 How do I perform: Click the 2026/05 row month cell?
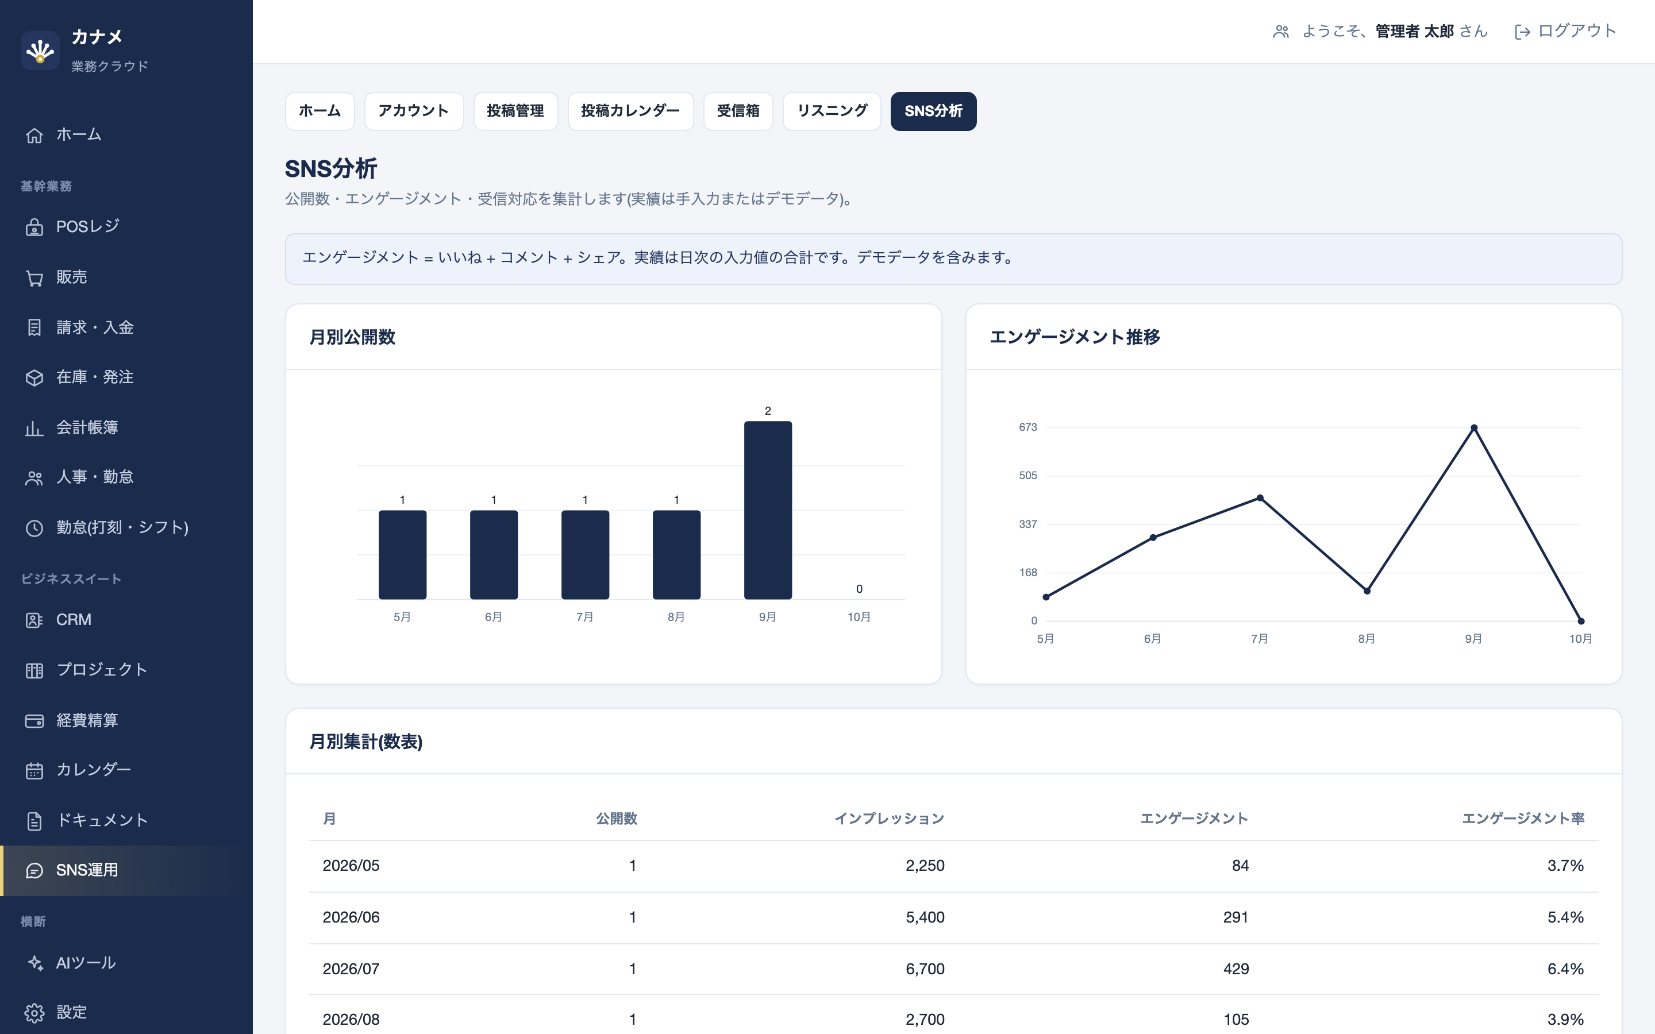point(351,866)
